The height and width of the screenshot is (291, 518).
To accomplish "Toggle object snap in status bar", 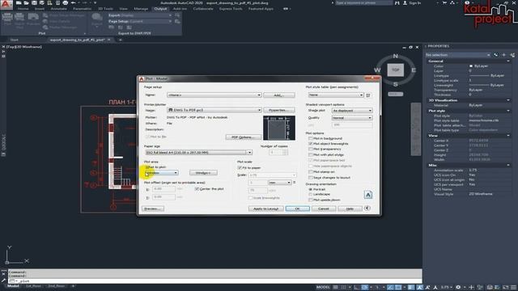I will point(398,288).
